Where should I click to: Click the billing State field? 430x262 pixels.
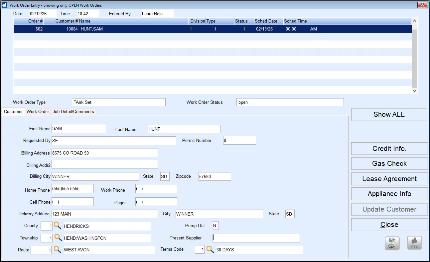(165, 176)
